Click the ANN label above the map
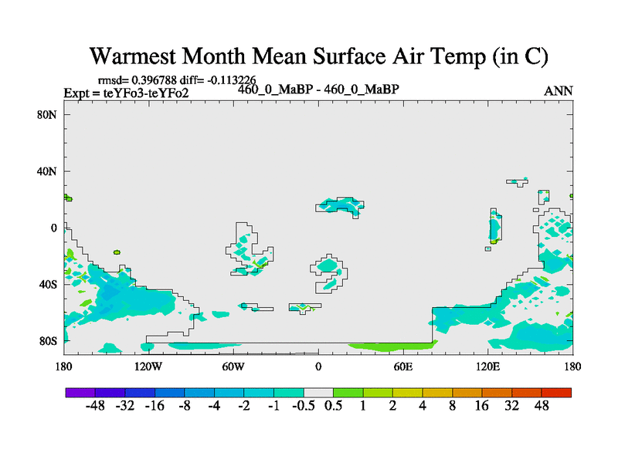 (x=559, y=91)
